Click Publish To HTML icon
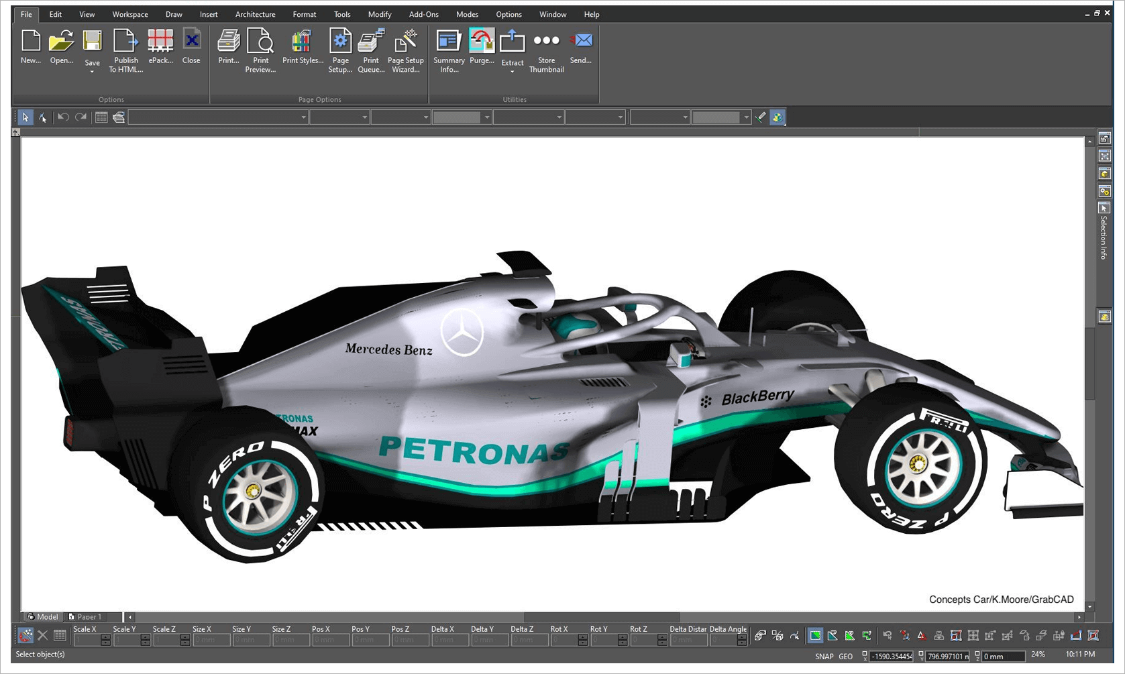The height and width of the screenshot is (674, 1125). tap(125, 41)
